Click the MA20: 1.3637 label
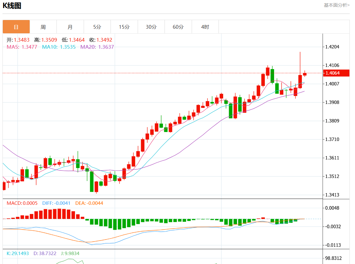The width and height of the screenshot is (355, 264). 97,47
